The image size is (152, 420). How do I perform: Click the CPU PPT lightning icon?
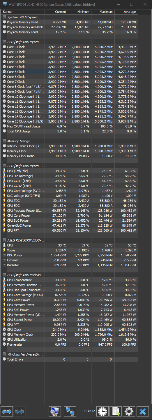coord(4,230)
